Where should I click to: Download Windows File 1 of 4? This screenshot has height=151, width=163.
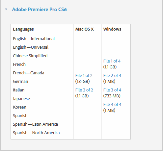112,61
